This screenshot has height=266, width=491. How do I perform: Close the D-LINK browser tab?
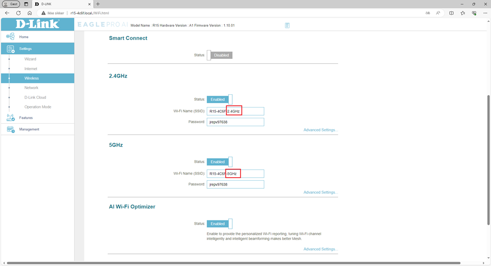pos(89,4)
